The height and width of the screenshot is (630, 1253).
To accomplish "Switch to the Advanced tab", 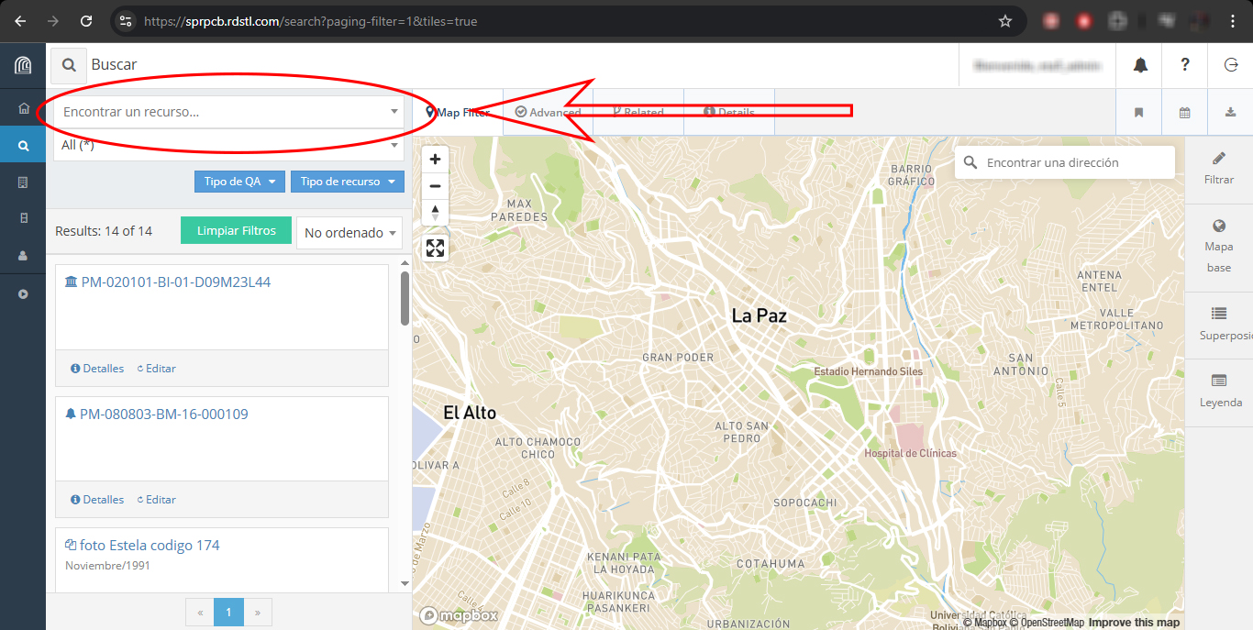I will (x=549, y=113).
